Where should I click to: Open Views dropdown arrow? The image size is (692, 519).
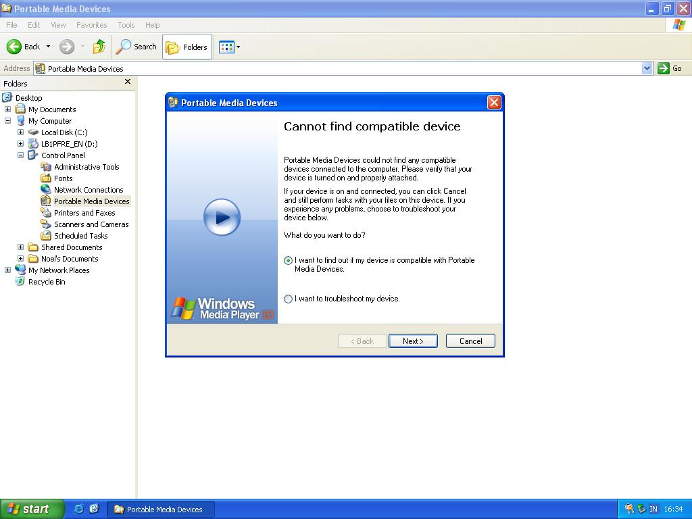tap(239, 47)
